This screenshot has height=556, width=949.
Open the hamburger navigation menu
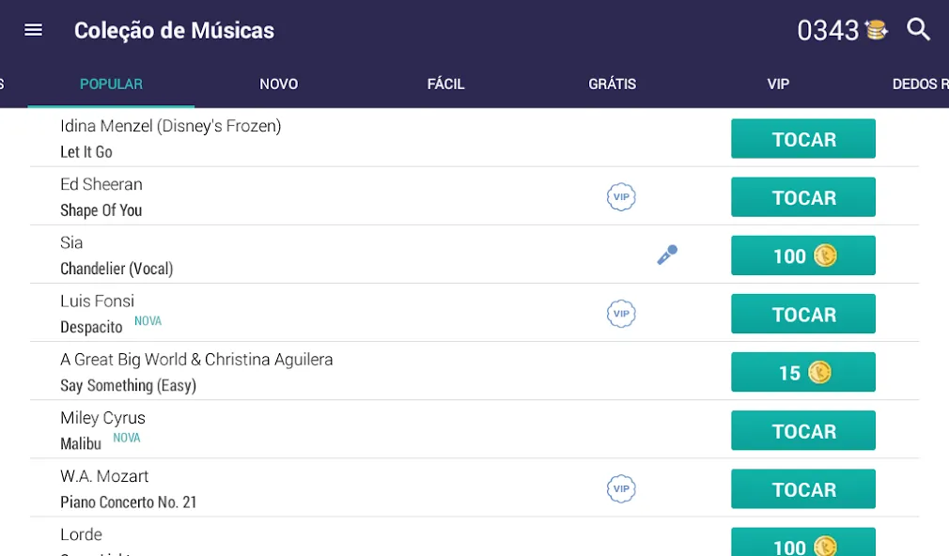(33, 30)
